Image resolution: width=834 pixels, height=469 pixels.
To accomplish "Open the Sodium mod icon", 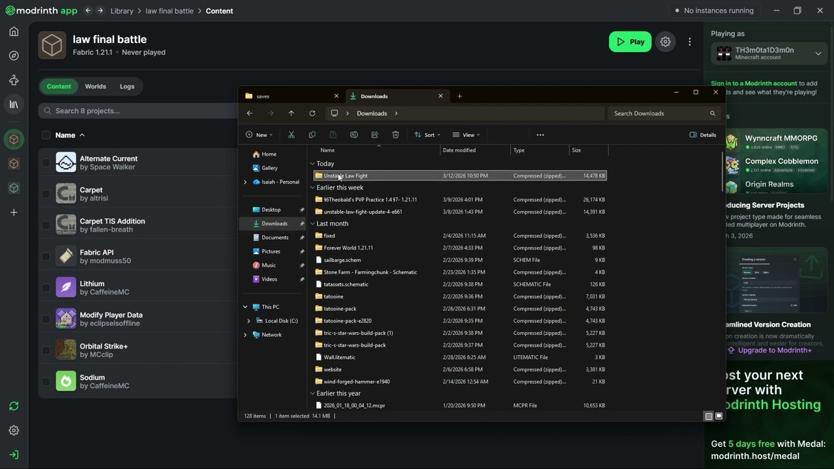I will pyautogui.click(x=66, y=381).
